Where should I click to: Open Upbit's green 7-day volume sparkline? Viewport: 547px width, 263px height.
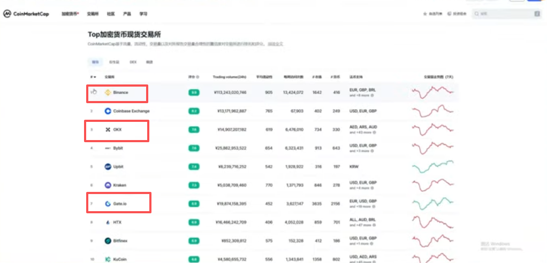(x=433, y=166)
